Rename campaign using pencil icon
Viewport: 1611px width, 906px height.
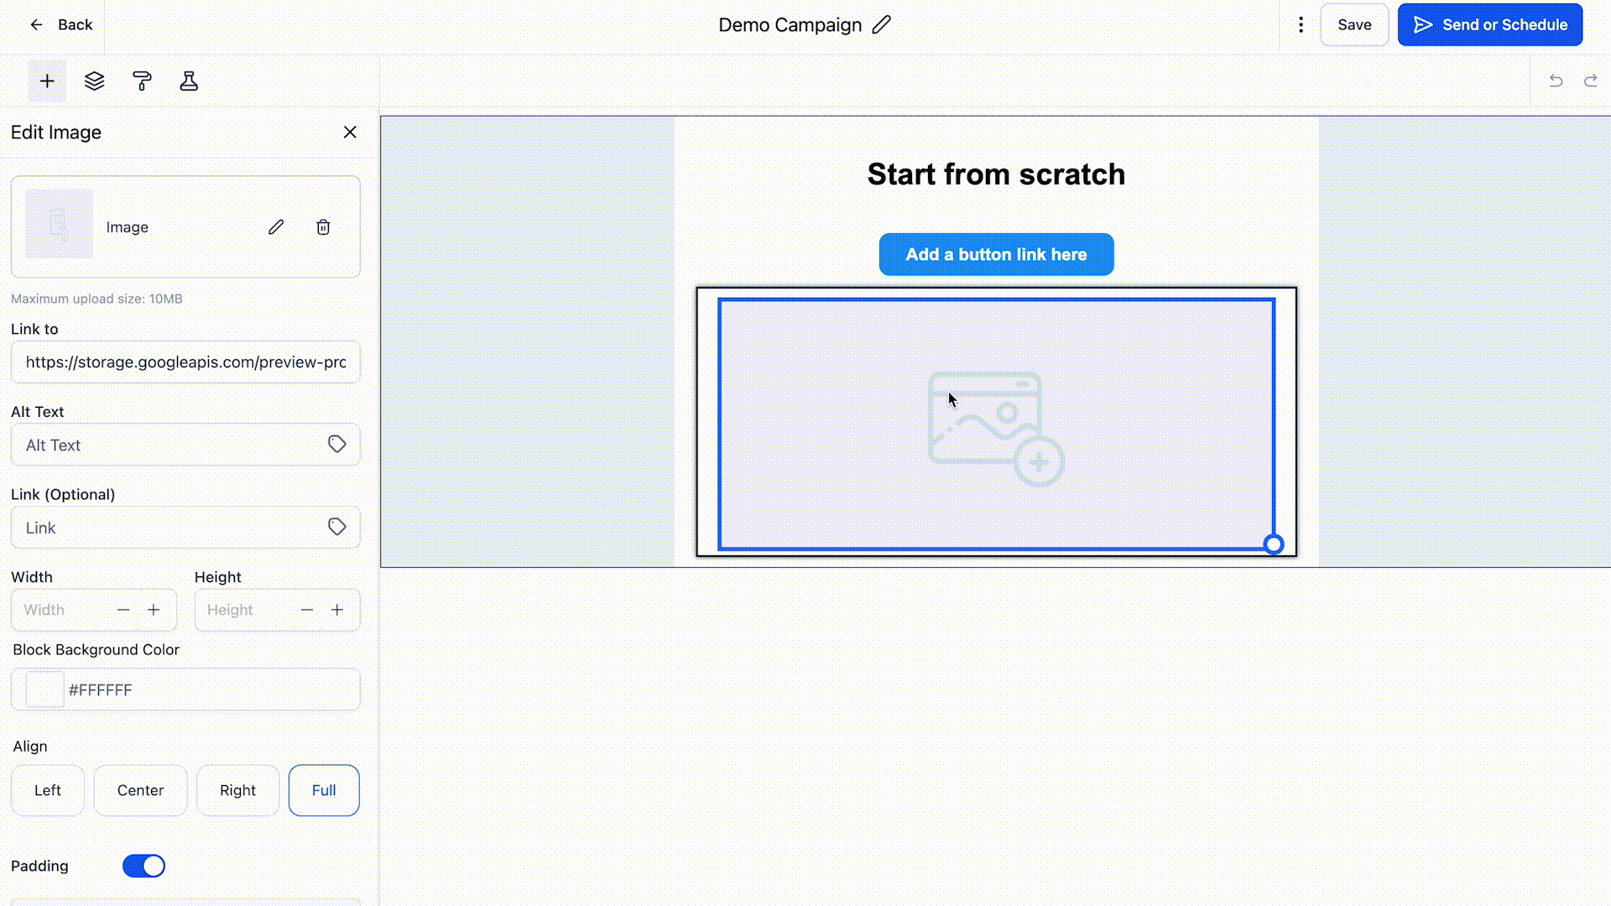[x=881, y=25]
